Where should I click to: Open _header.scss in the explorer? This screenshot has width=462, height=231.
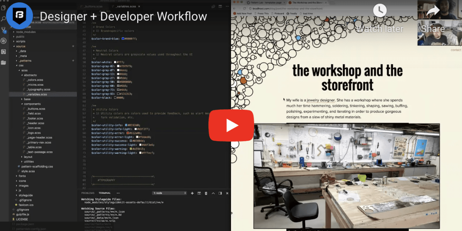tap(35, 123)
